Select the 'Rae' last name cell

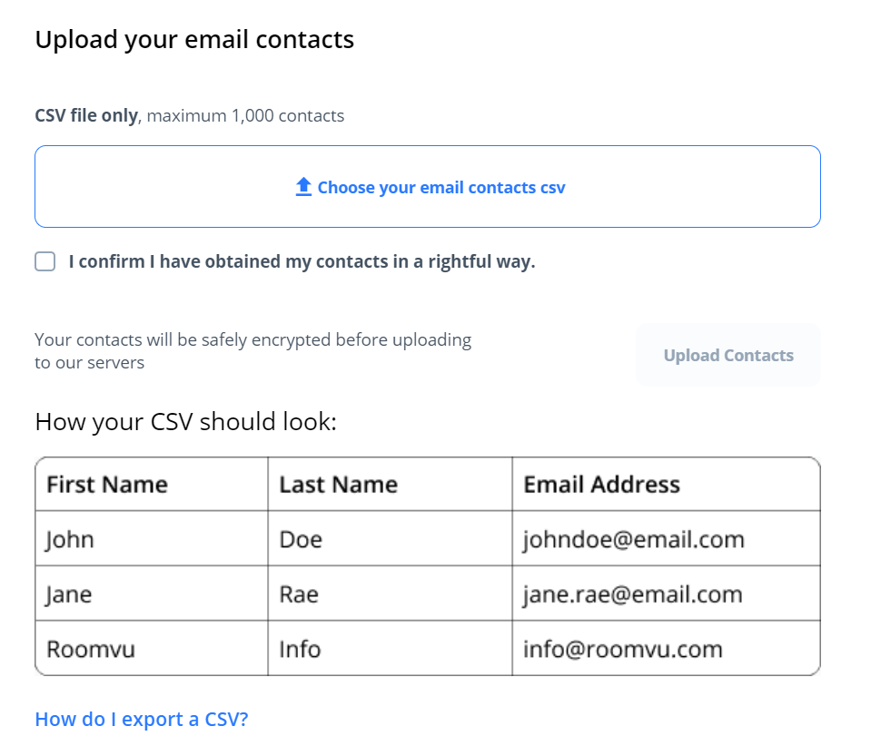pos(299,594)
